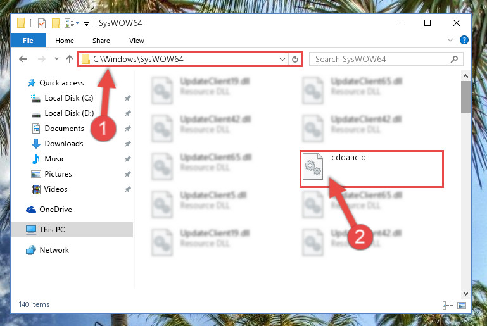This screenshot has width=487, height=326.
Task: Open Videos in the sidebar
Action: pos(56,189)
